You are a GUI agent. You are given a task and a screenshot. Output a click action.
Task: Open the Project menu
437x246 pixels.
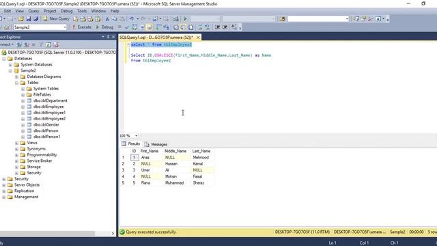click(x=50, y=11)
